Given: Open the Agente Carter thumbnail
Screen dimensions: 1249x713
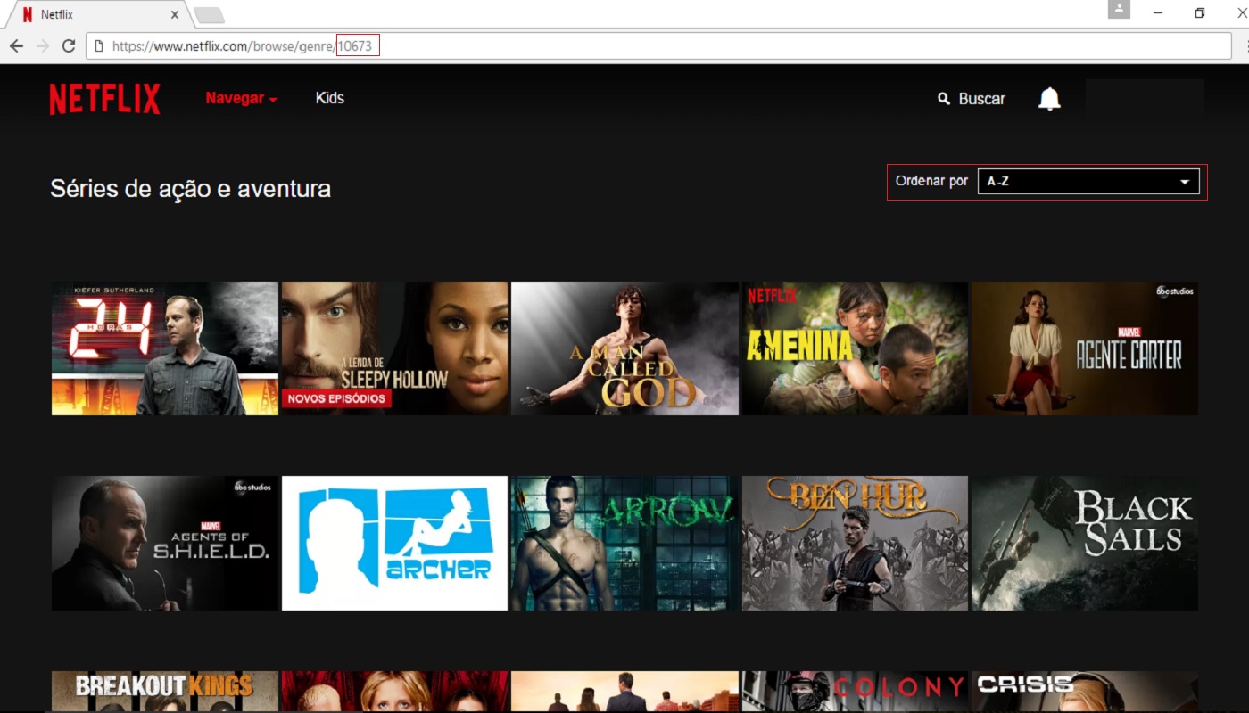Looking at the screenshot, I should click(1085, 348).
